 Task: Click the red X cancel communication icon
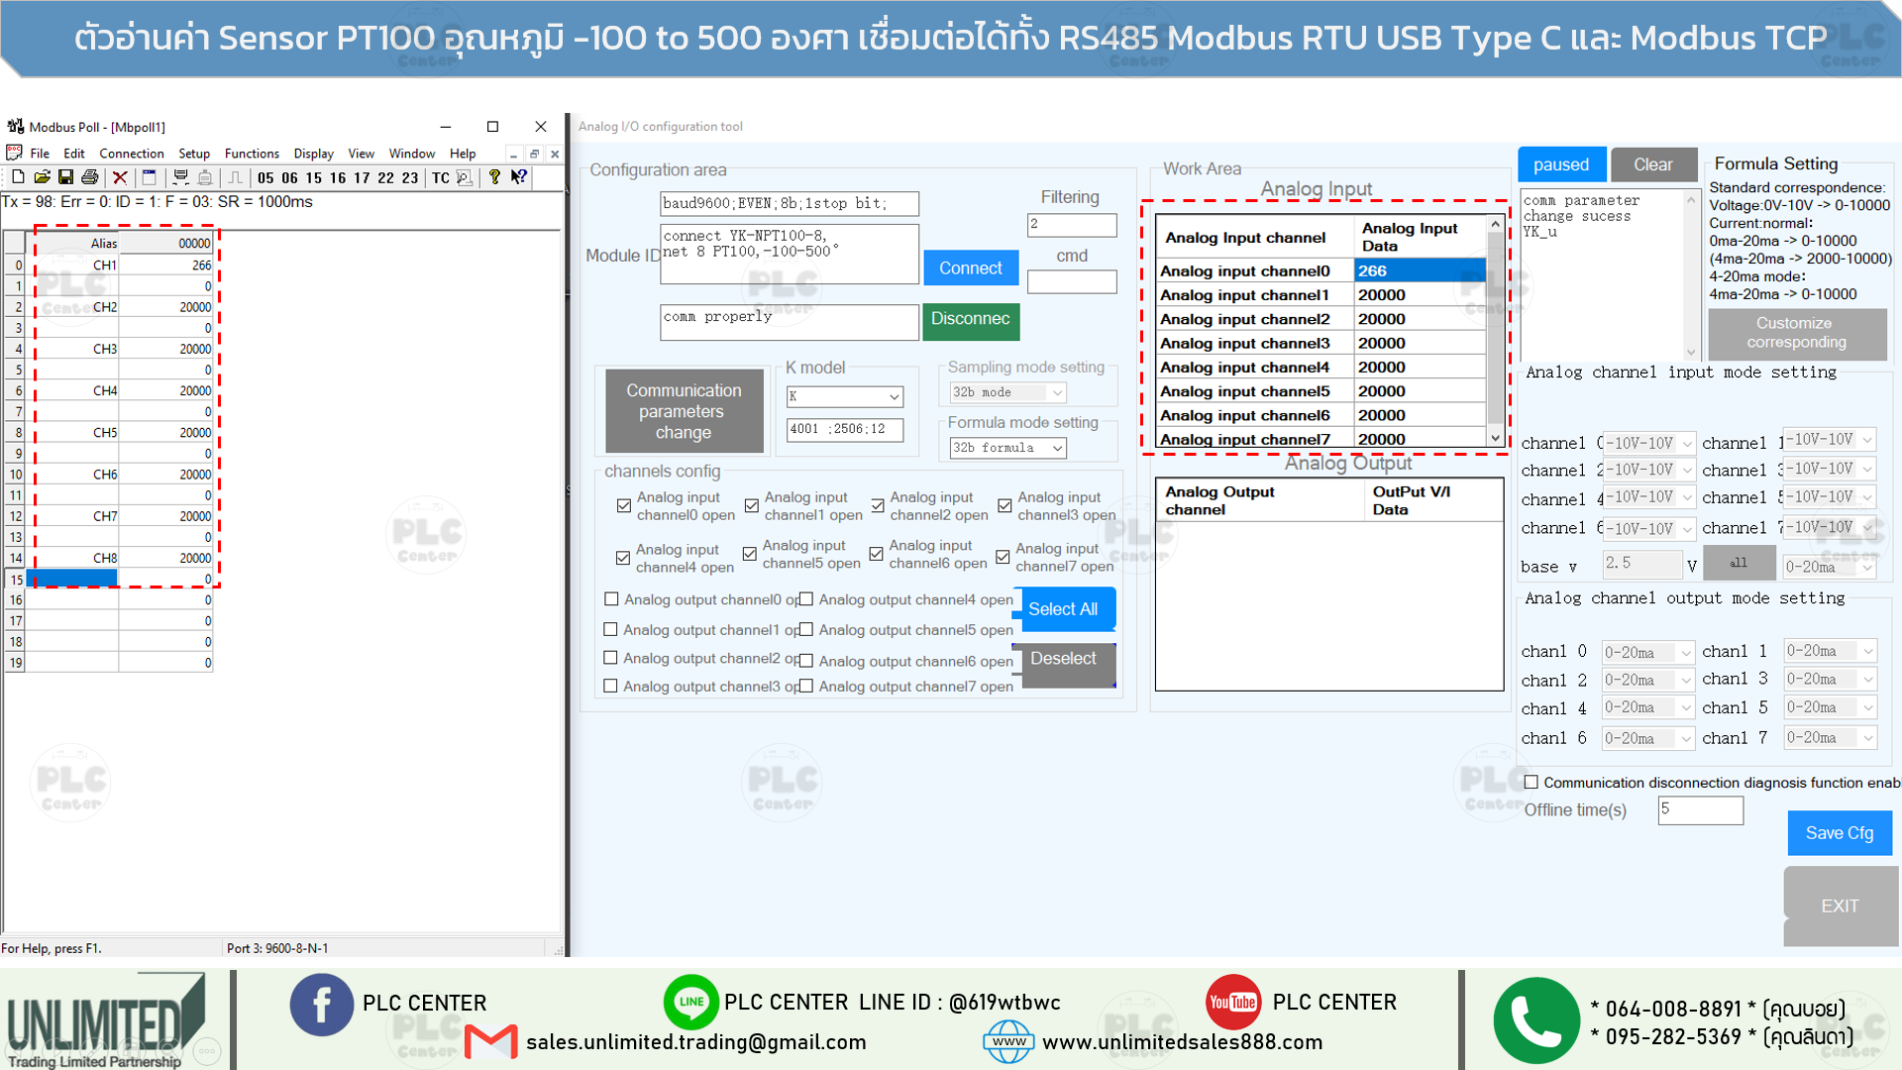tap(119, 177)
